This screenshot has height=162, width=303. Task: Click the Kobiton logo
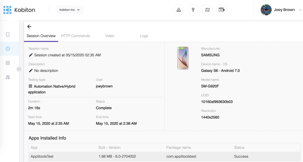(19, 10)
